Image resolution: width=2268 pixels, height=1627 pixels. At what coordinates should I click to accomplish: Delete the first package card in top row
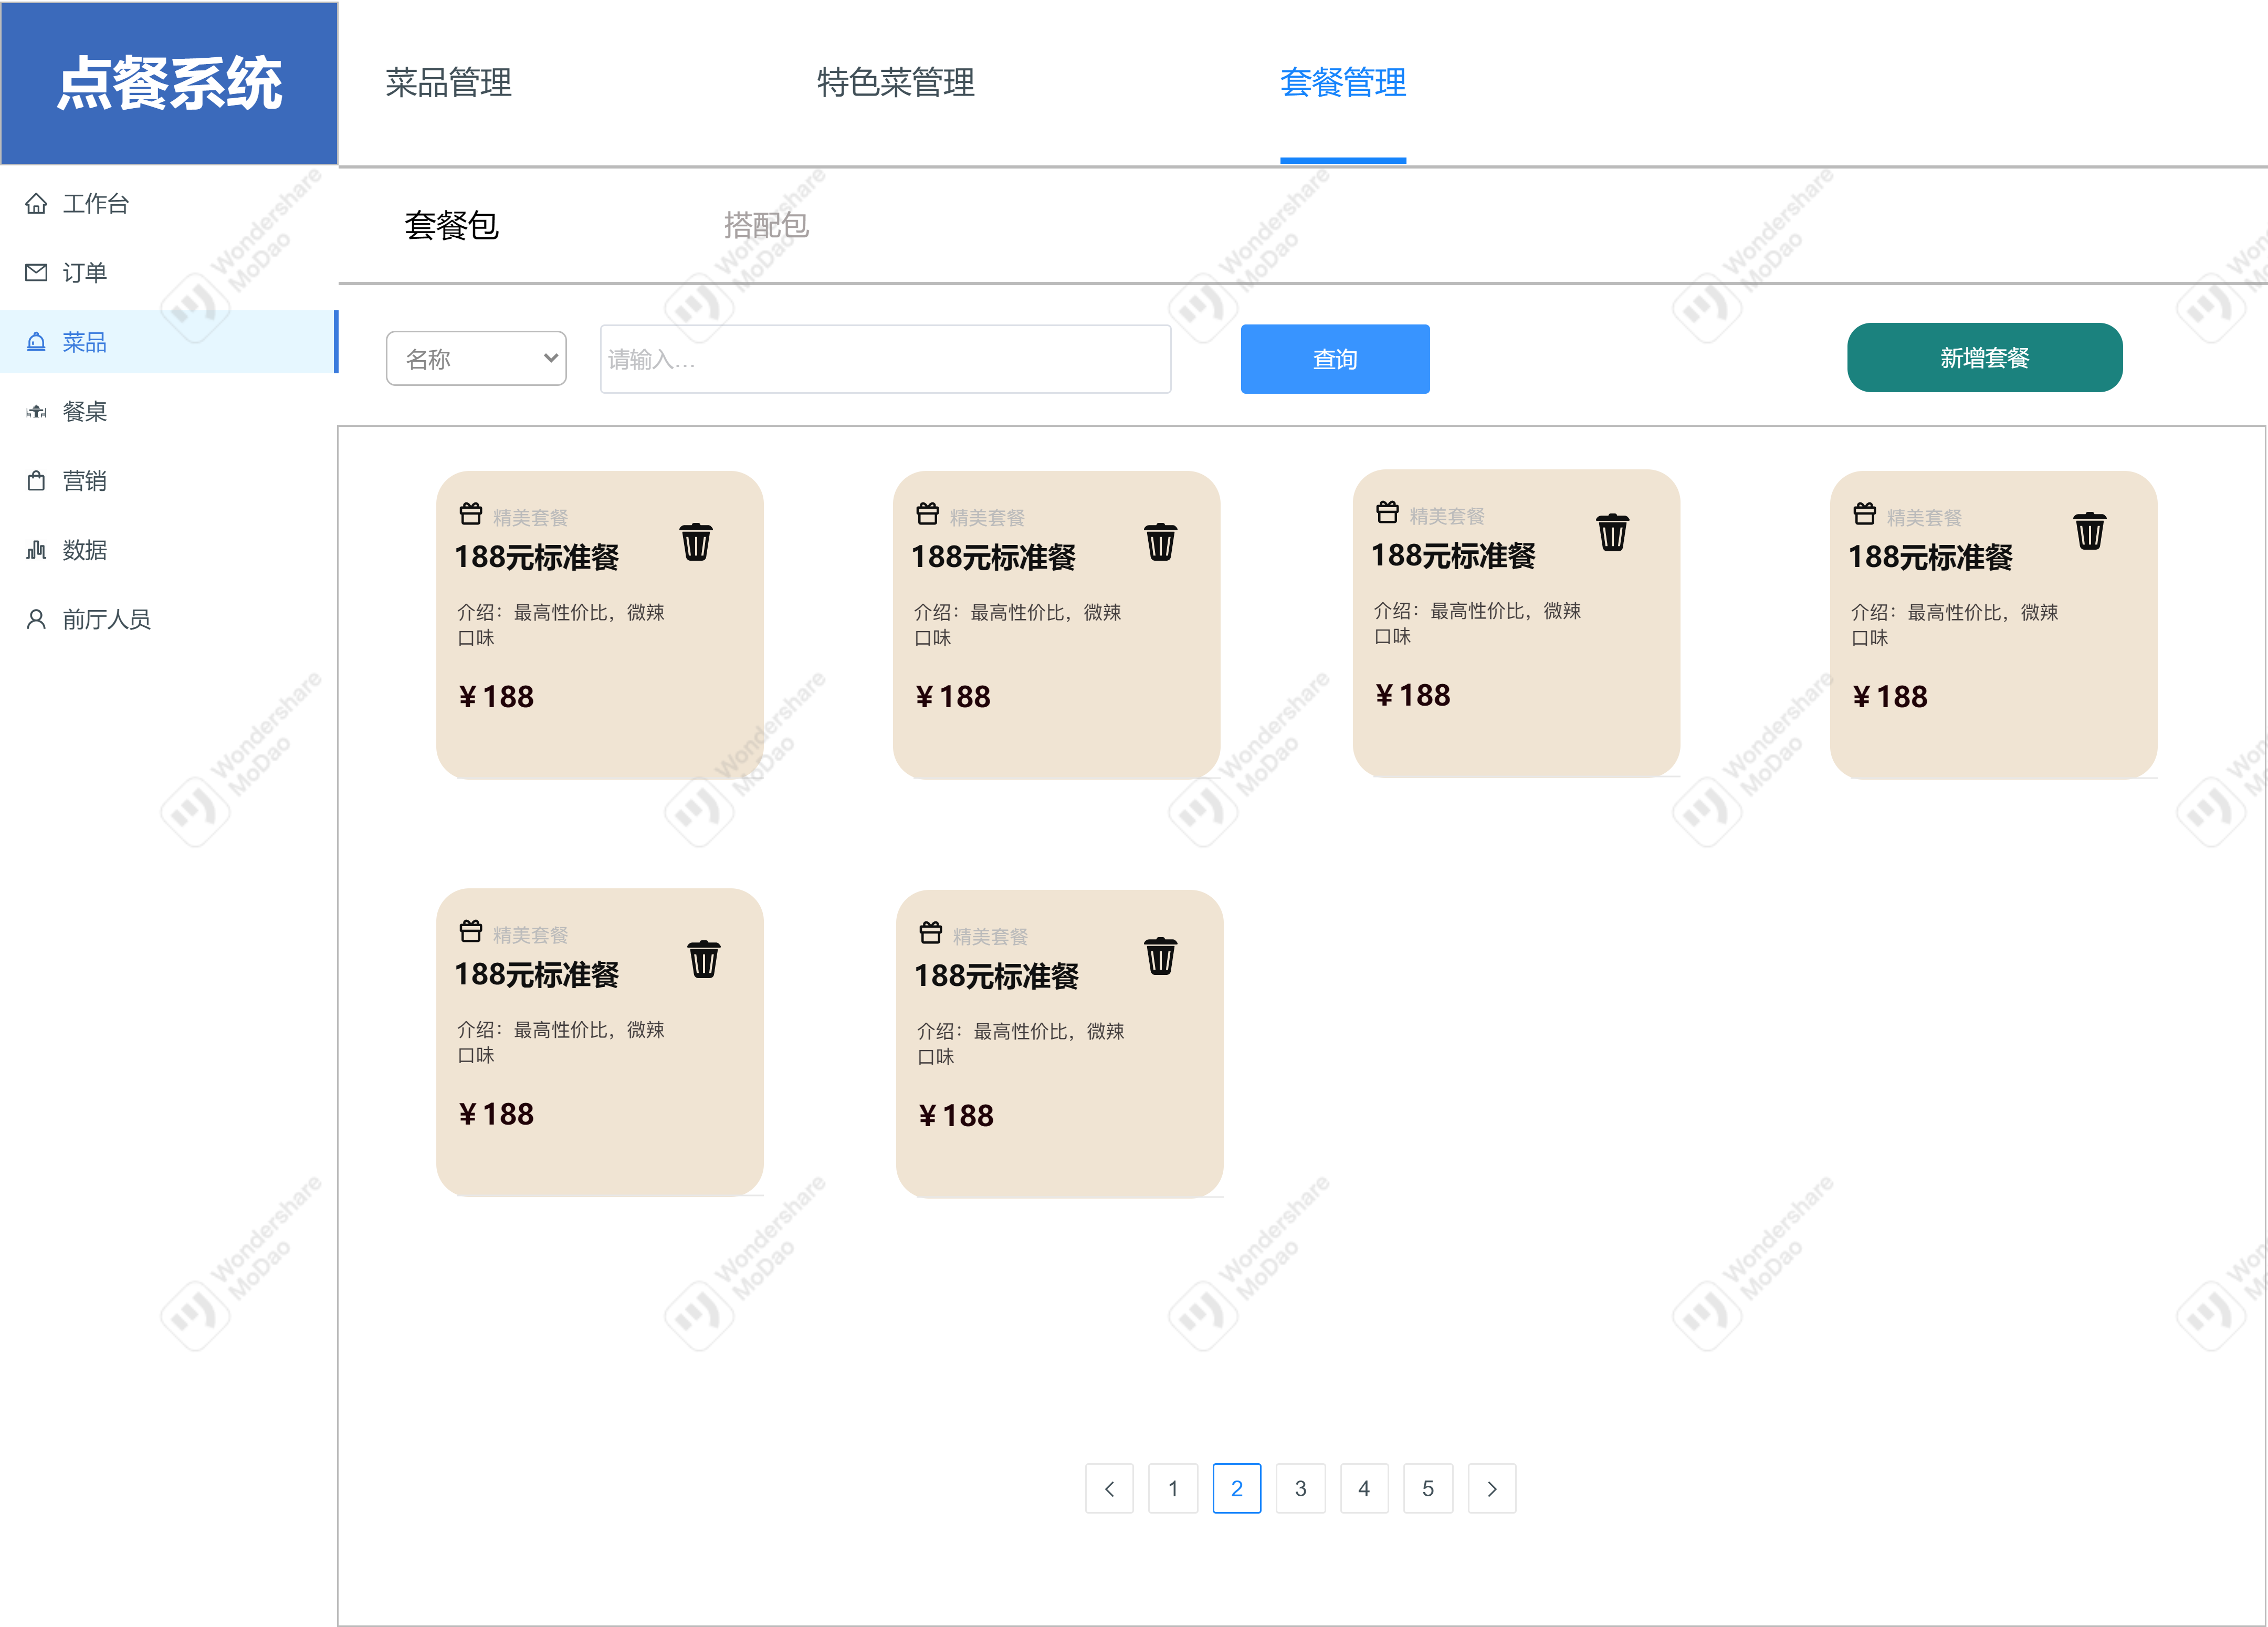(x=696, y=542)
